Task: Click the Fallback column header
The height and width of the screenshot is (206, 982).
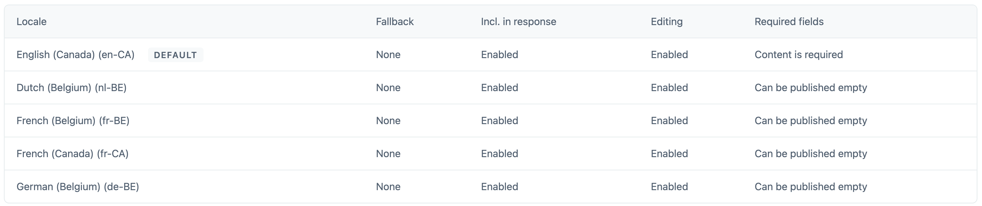Action: [395, 22]
